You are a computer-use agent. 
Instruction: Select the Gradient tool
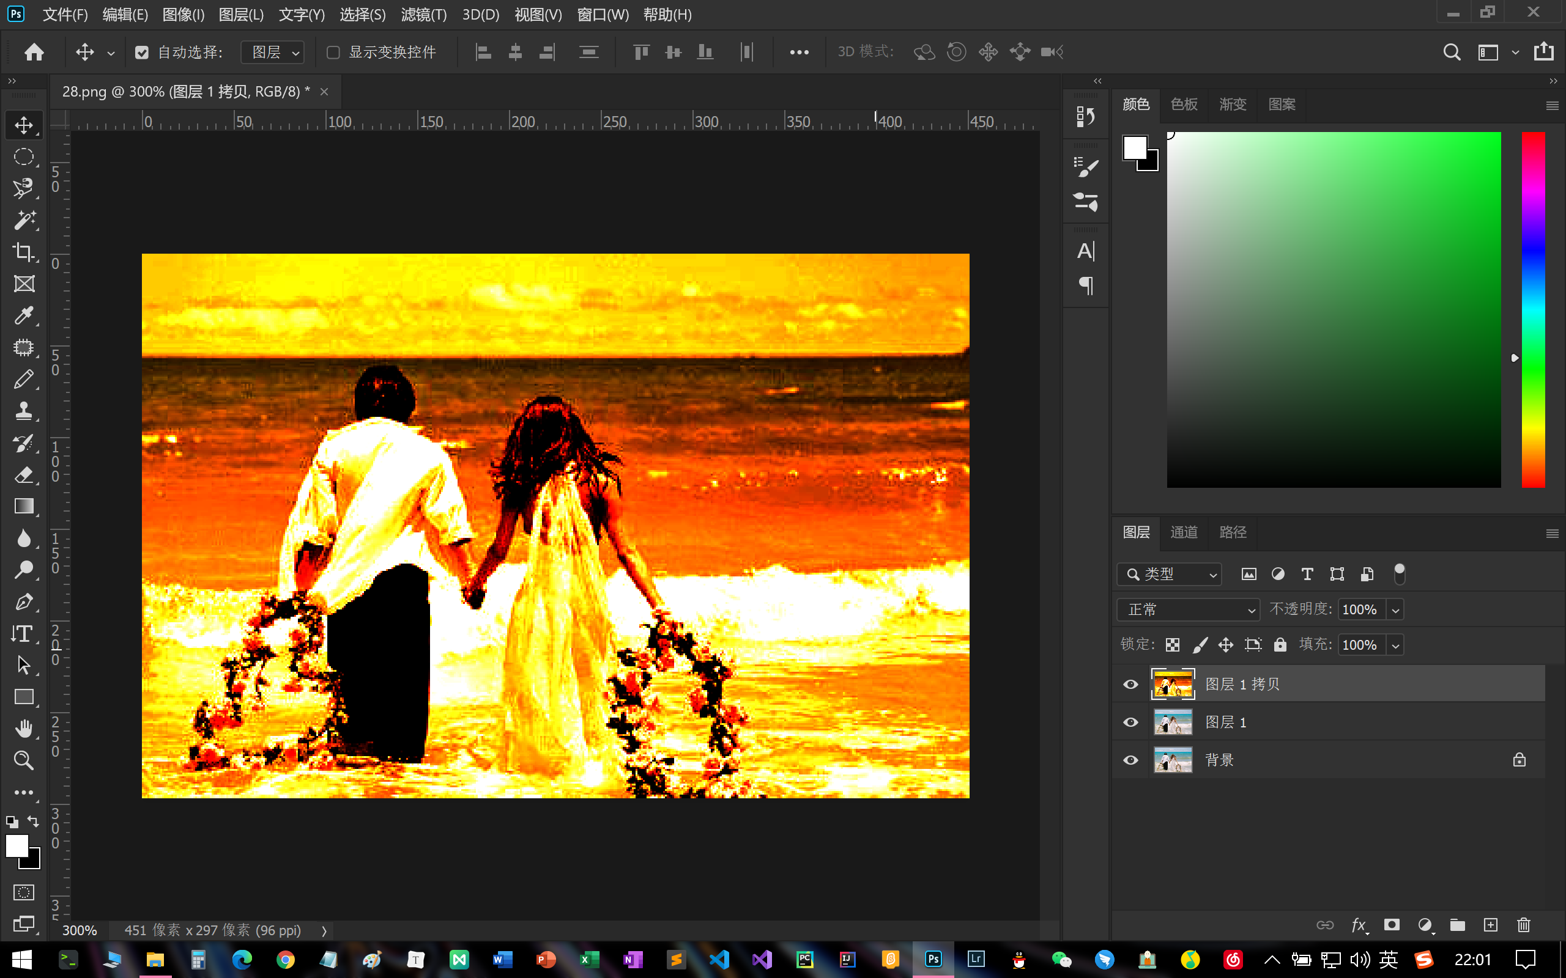tap(24, 507)
